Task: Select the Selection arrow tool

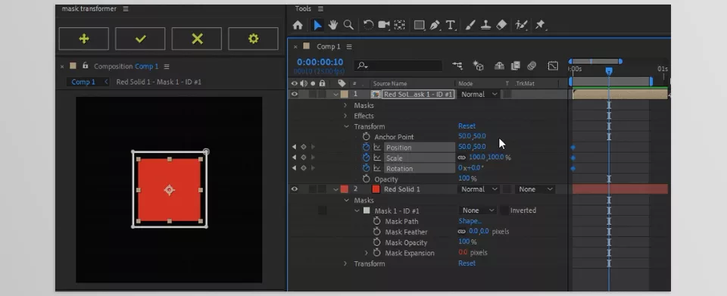Action: [317, 25]
